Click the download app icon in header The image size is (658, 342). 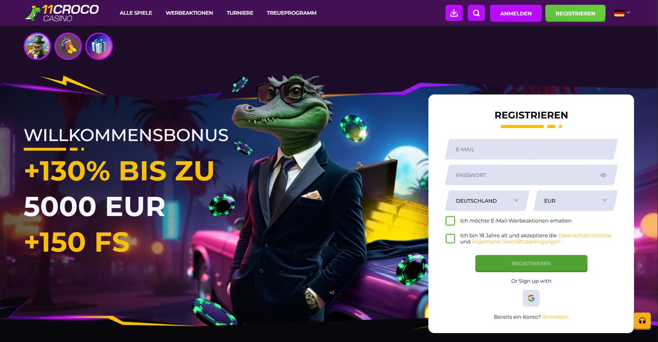(x=454, y=13)
